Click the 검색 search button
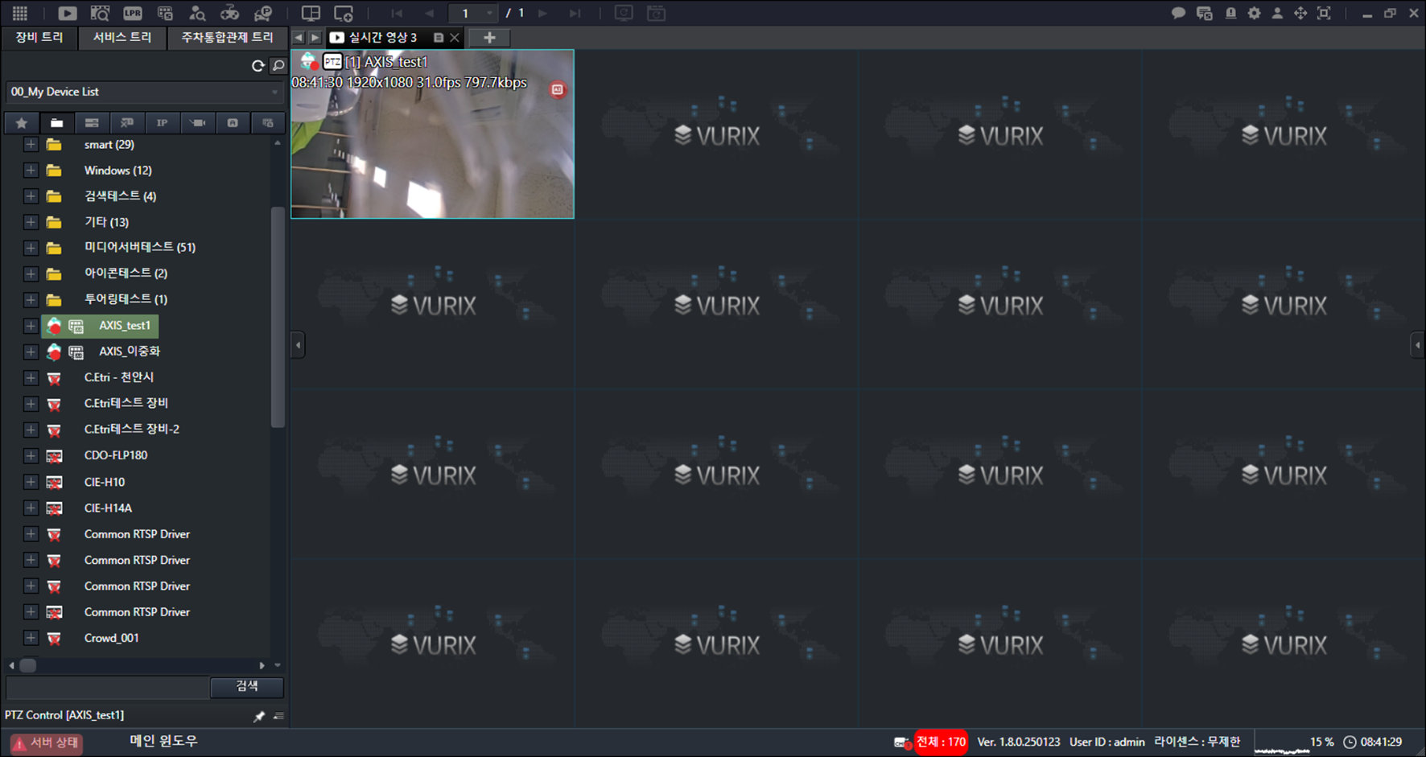The width and height of the screenshot is (1426, 757). point(247,686)
